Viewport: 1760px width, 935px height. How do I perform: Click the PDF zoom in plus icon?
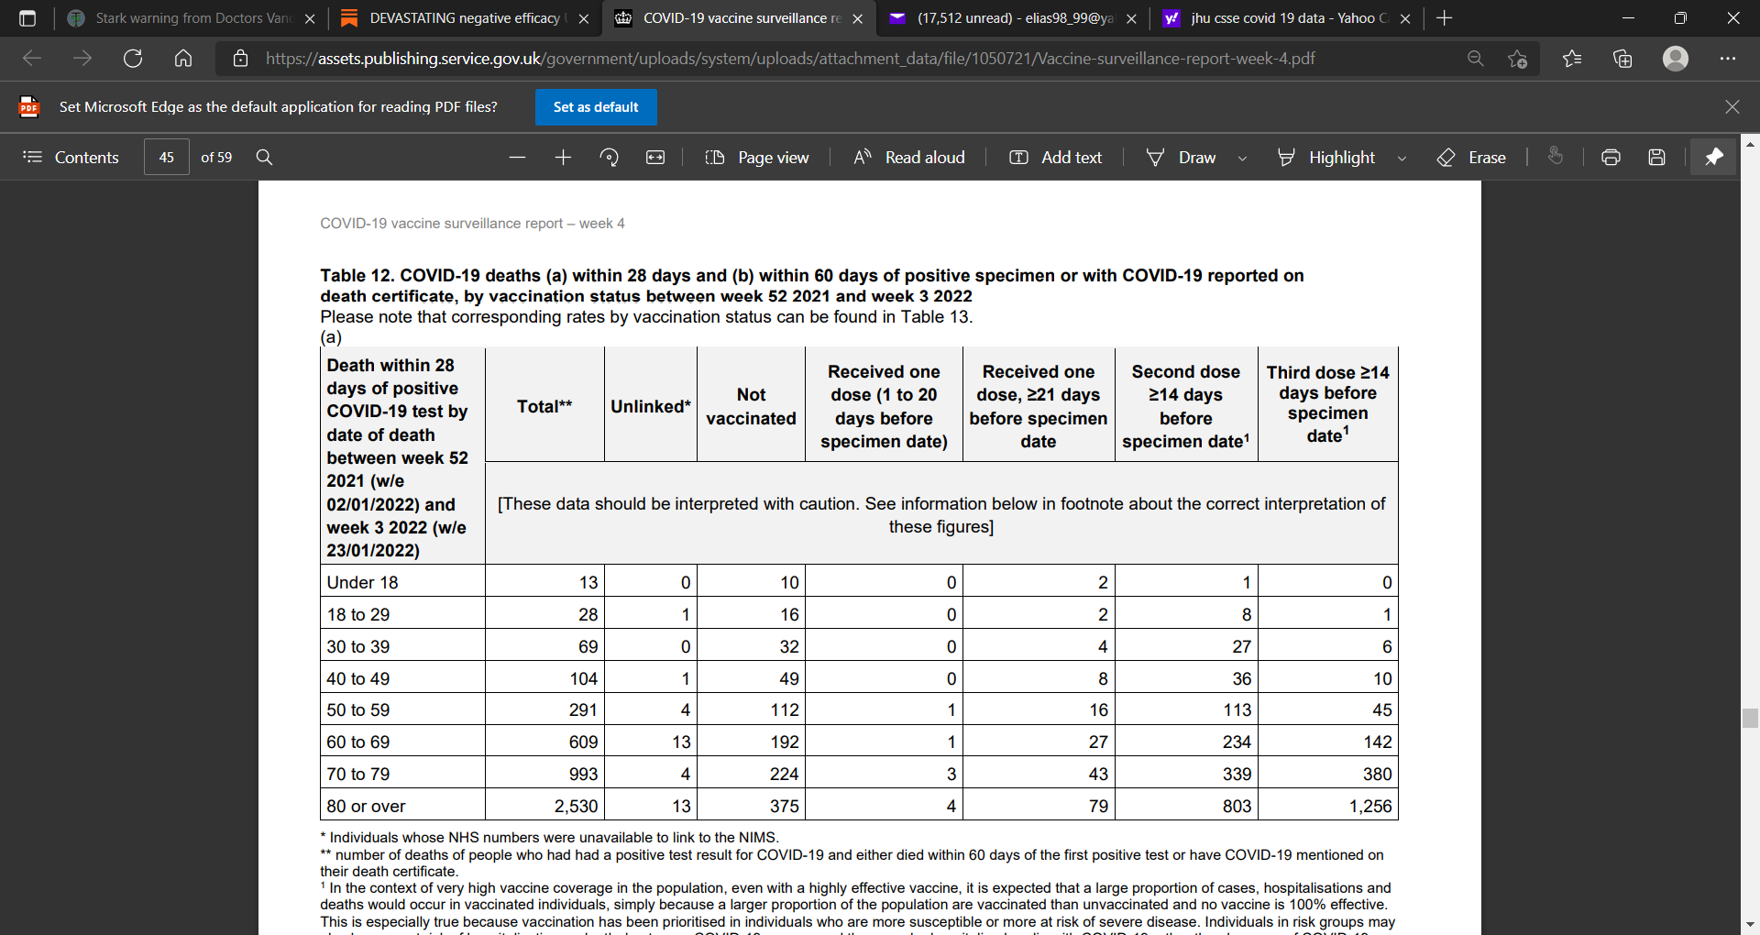point(563,158)
